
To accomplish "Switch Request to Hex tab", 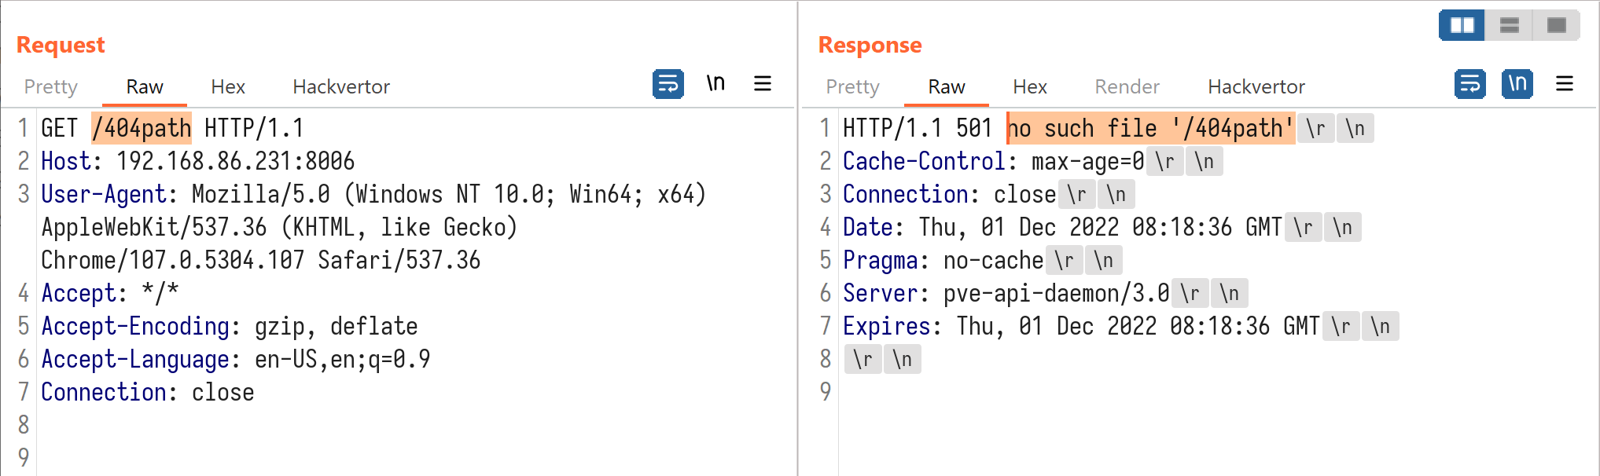I will click(x=228, y=87).
